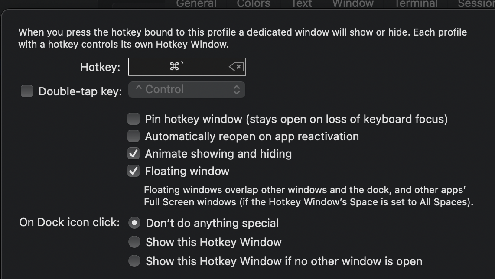This screenshot has width=495, height=279.
Task: Switch to the General tab
Action: pos(196,3)
